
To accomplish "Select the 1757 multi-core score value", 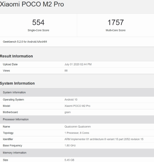I will point(115,22).
